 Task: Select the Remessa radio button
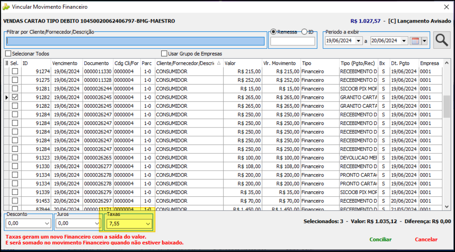[x=274, y=32]
